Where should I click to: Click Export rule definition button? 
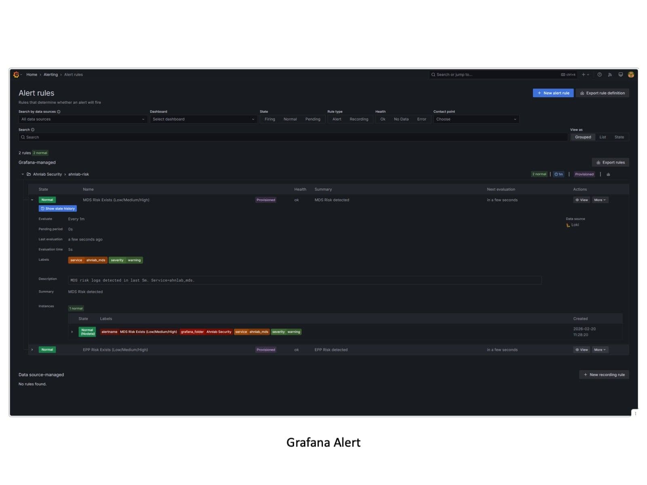pos(603,93)
